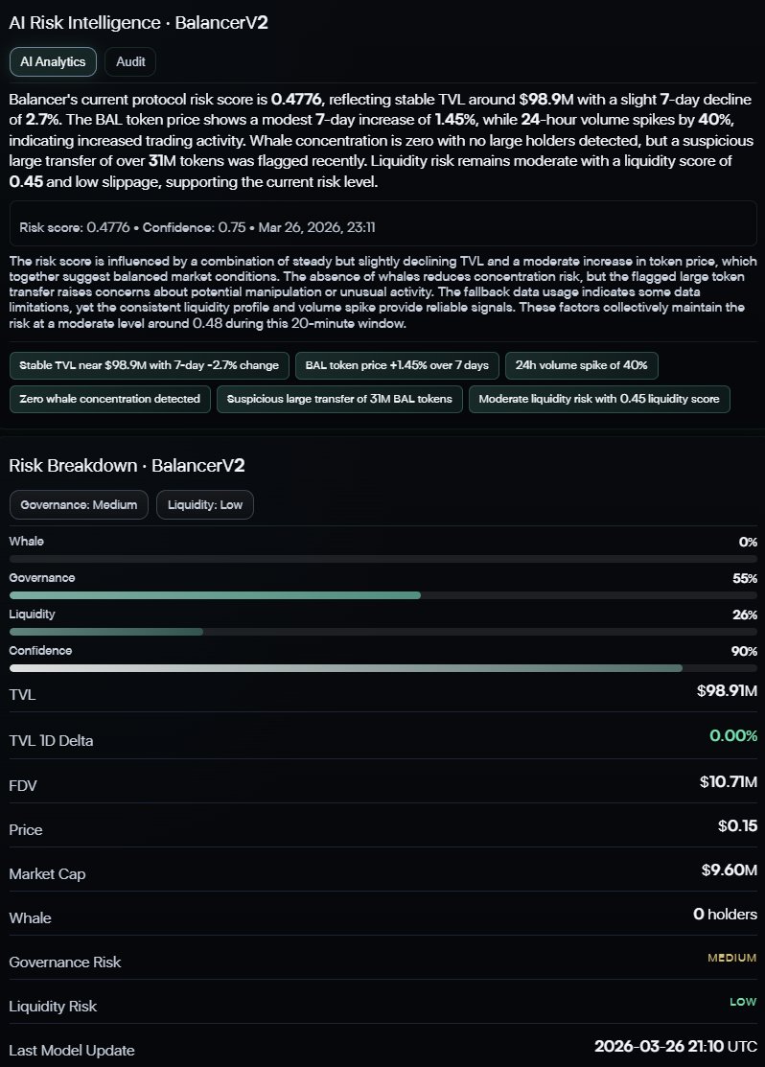The height and width of the screenshot is (1067, 765).
Task: Click the MEDIUM Governance Risk label
Action: [x=732, y=958]
